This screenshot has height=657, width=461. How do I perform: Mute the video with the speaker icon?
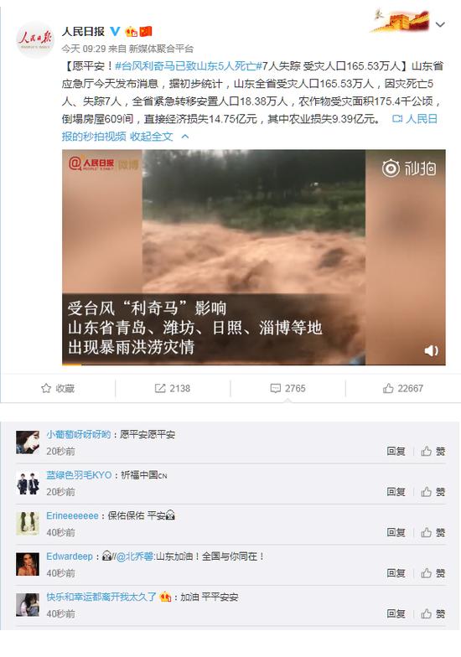click(x=431, y=350)
